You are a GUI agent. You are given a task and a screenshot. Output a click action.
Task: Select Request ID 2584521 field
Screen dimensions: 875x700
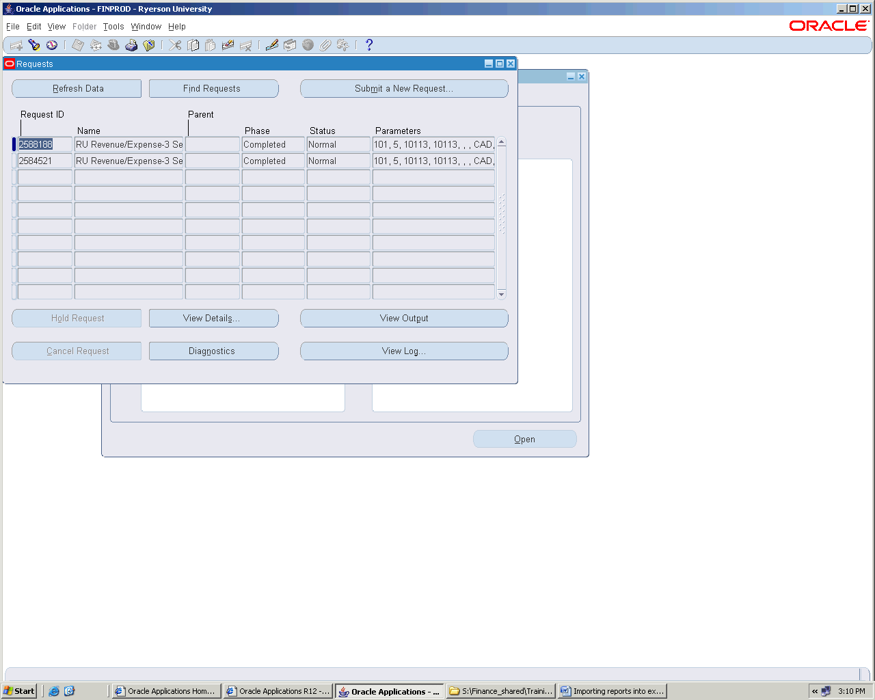(44, 161)
